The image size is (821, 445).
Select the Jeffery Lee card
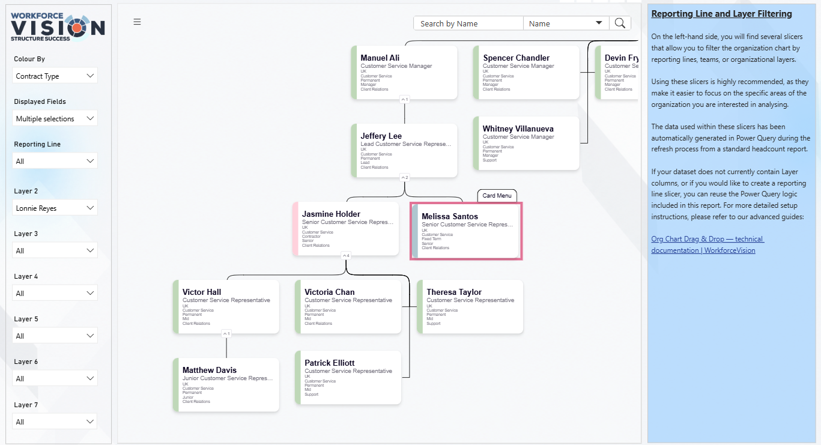click(404, 150)
